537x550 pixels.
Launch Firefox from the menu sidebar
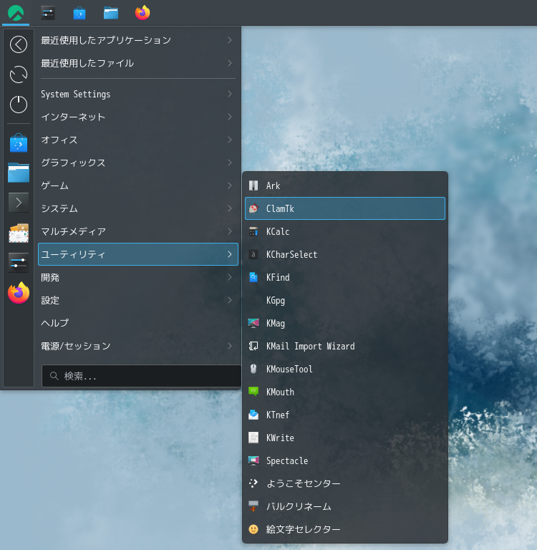click(x=19, y=292)
